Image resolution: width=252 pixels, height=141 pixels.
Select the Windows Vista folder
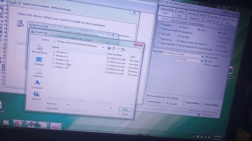[x=61, y=63]
